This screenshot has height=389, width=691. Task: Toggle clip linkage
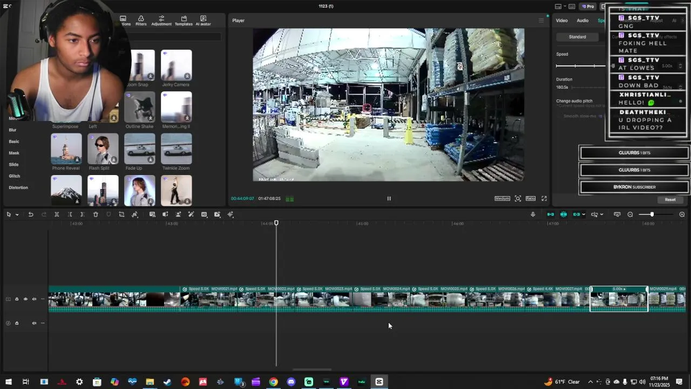[x=577, y=214]
